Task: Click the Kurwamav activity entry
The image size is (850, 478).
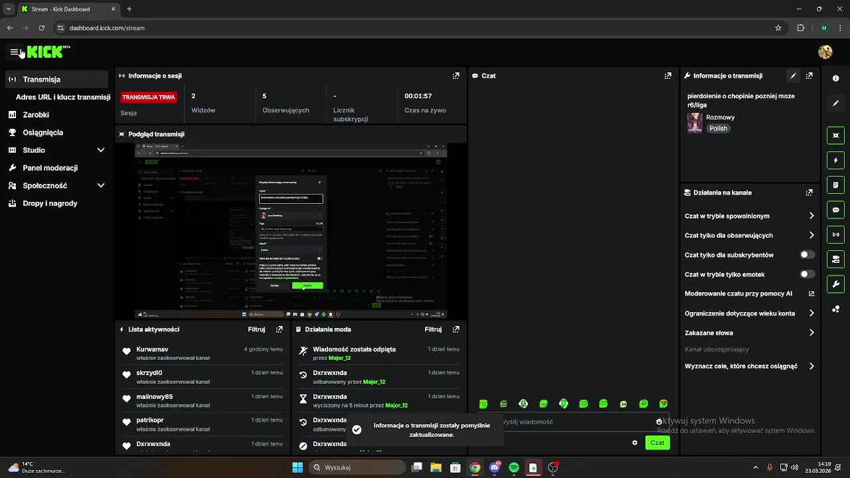Action: click(x=203, y=353)
